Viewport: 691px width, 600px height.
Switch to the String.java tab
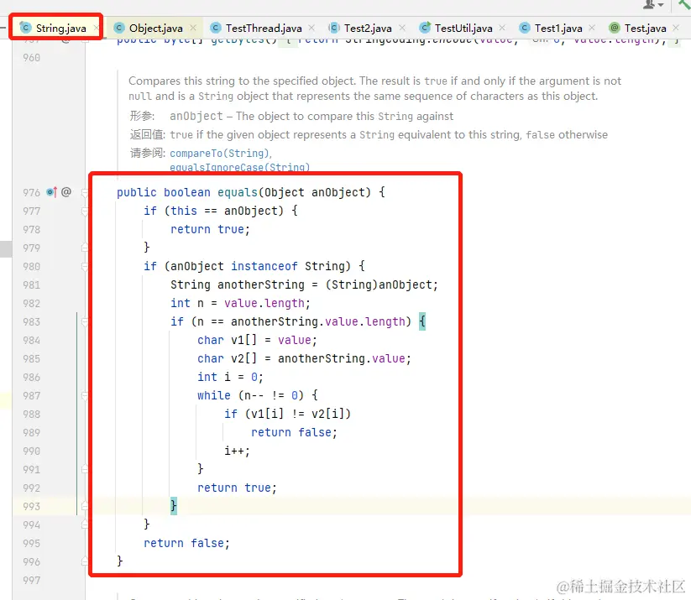(60, 29)
